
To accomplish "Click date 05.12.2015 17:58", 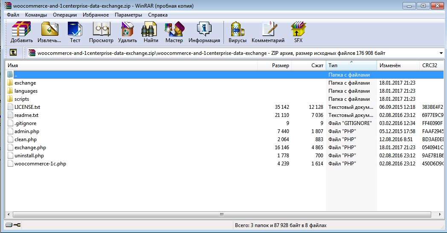I will pos(397,131).
